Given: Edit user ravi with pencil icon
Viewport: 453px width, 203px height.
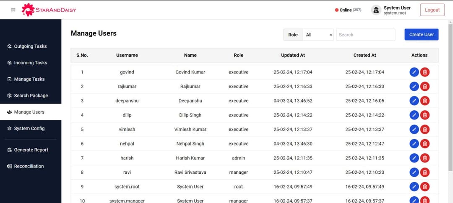Looking at the screenshot, I should (414, 172).
